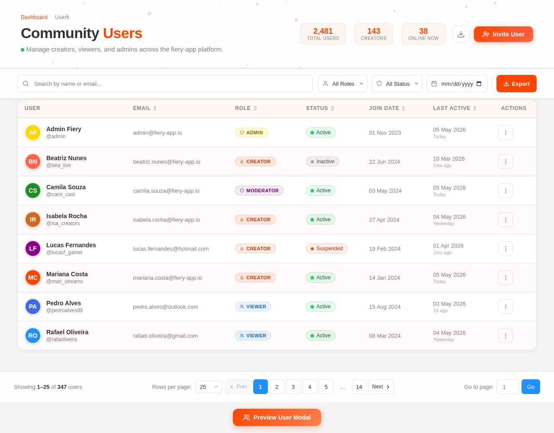Click the CREATOR badge for Isabela Rocha
The height and width of the screenshot is (433, 554).
click(255, 220)
